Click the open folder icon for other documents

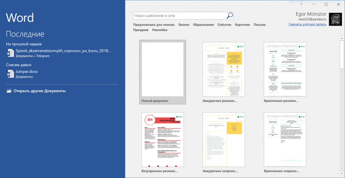(9, 91)
